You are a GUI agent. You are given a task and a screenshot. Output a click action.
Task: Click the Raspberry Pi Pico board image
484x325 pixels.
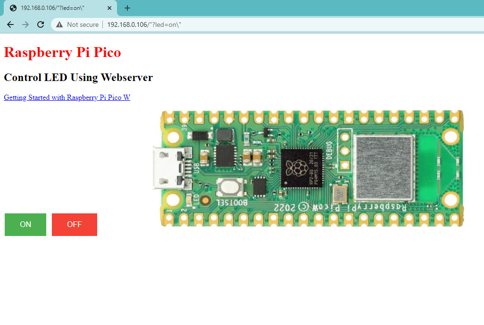click(308, 168)
